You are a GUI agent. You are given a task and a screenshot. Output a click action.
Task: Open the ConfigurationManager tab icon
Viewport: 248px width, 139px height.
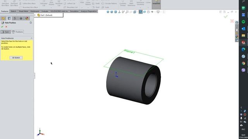pyautogui.click(x=15, y=18)
